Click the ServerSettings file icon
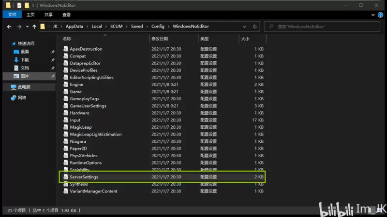The width and height of the screenshot is (387, 217). pyautogui.click(x=65, y=177)
